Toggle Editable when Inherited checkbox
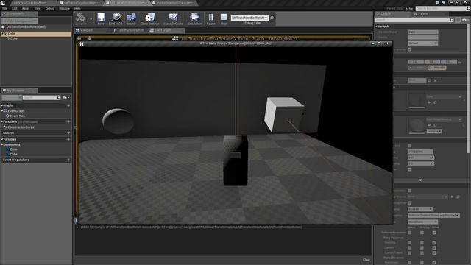The image size is (471, 265). [x=409, y=49]
